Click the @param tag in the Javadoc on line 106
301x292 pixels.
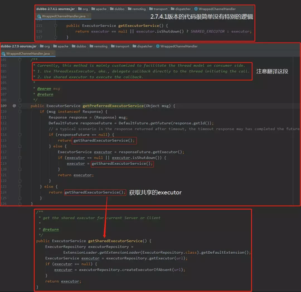pyautogui.click(x=44, y=88)
